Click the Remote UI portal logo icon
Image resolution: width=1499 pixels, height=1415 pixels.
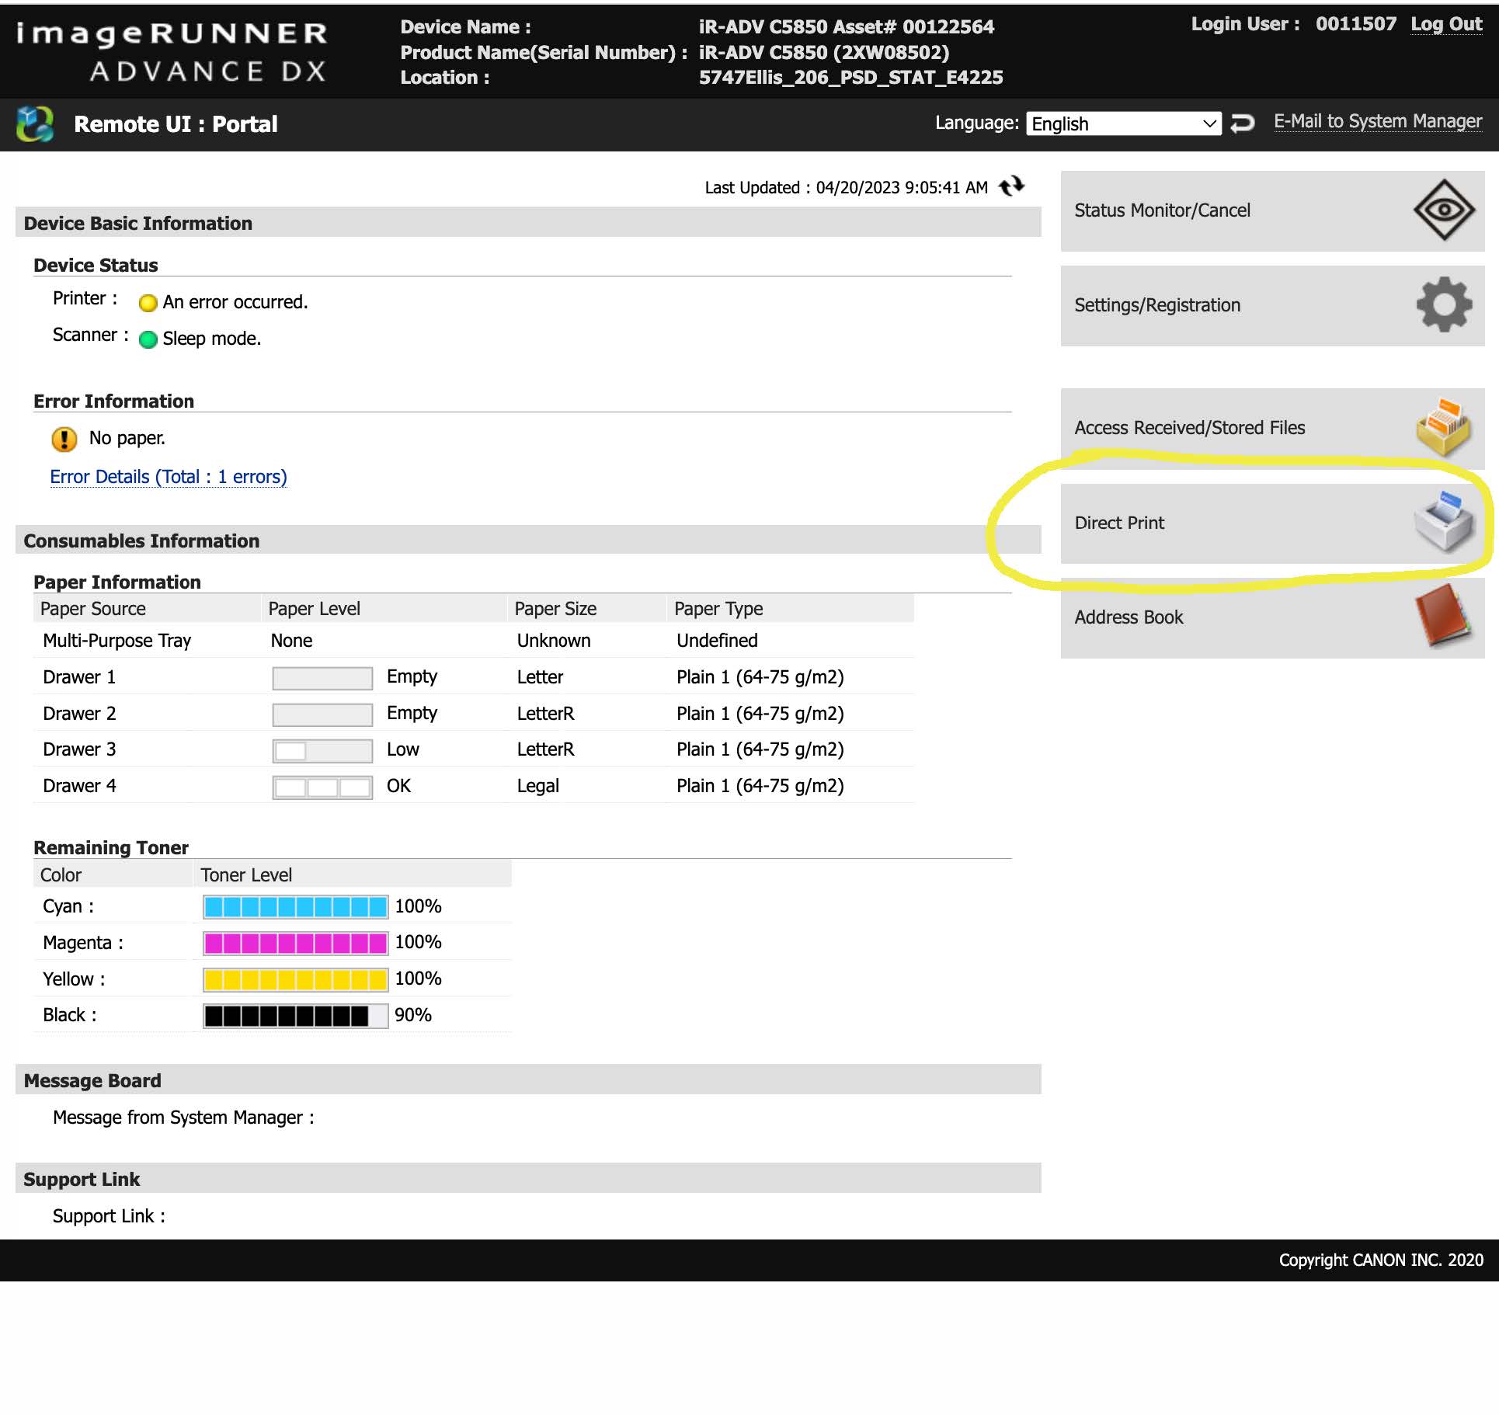(x=35, y=123)
